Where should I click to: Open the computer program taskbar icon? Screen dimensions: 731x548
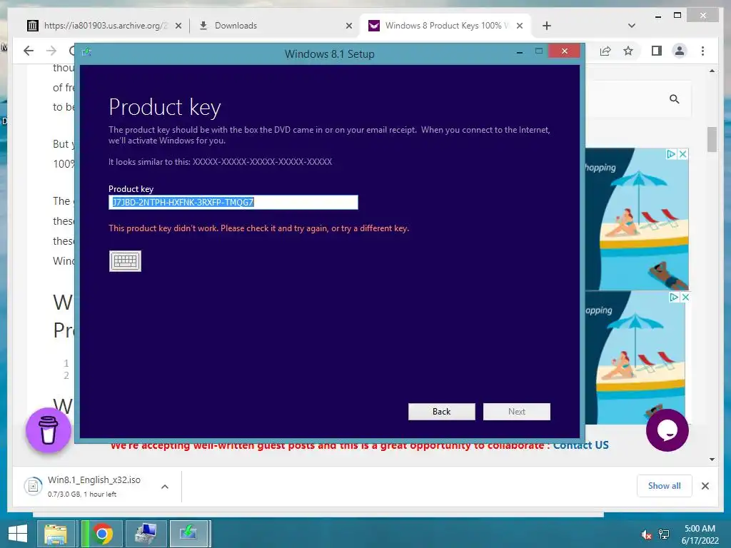coord(146,534)
